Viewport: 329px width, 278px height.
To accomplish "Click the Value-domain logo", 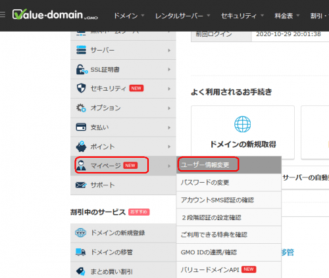I will (x=55, y=14).
